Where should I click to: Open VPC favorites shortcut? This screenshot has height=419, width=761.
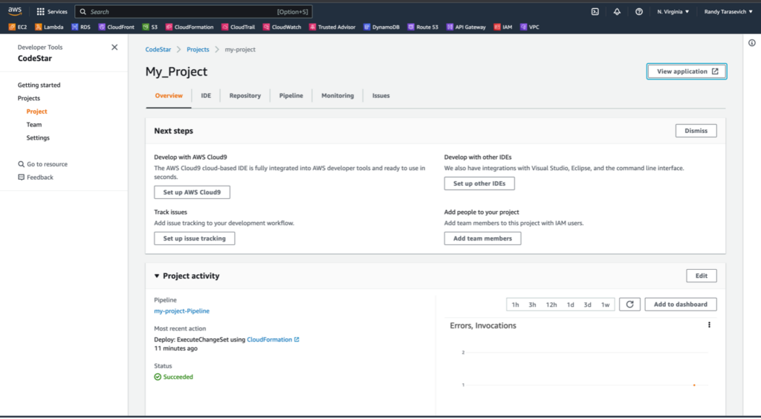(530, 27)
